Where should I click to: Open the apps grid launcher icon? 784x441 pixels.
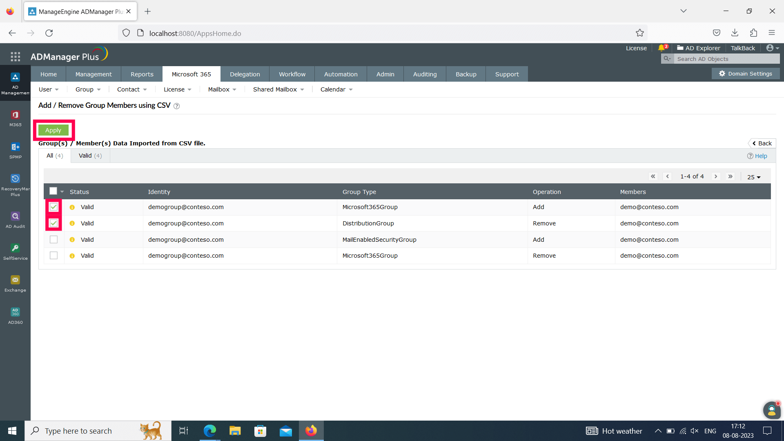(x=15, y=57)
